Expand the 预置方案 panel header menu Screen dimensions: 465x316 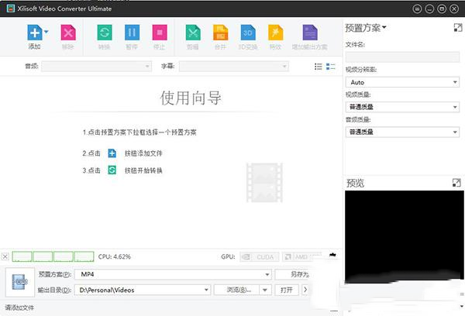point(384,28)
